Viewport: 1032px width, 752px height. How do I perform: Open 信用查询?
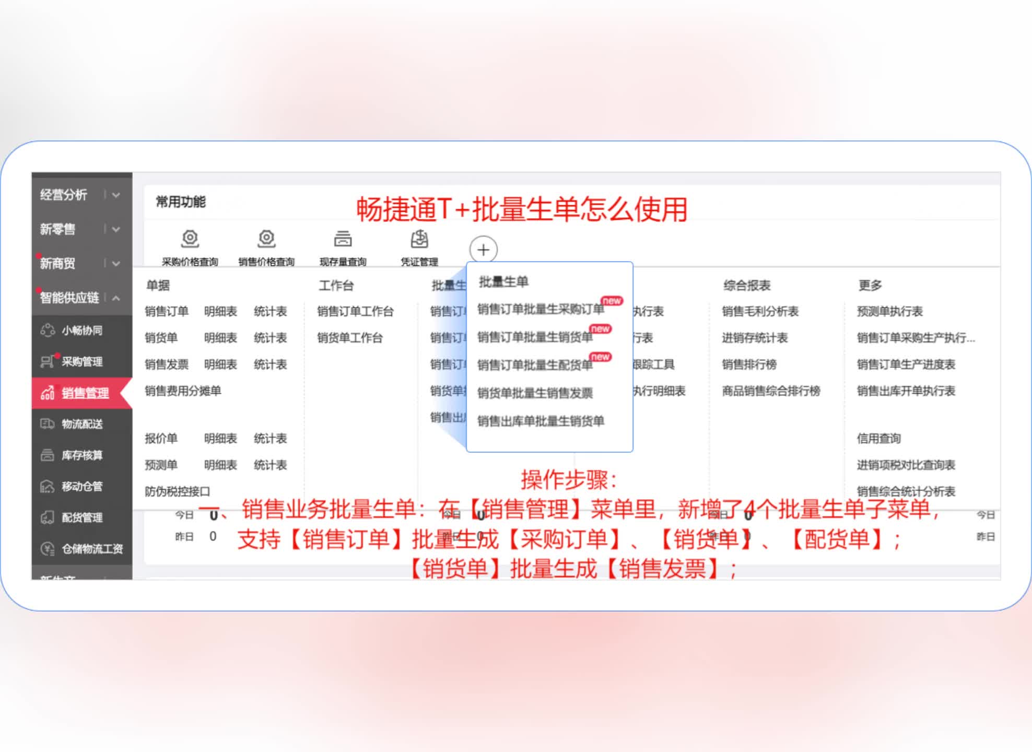coord(878,438)
